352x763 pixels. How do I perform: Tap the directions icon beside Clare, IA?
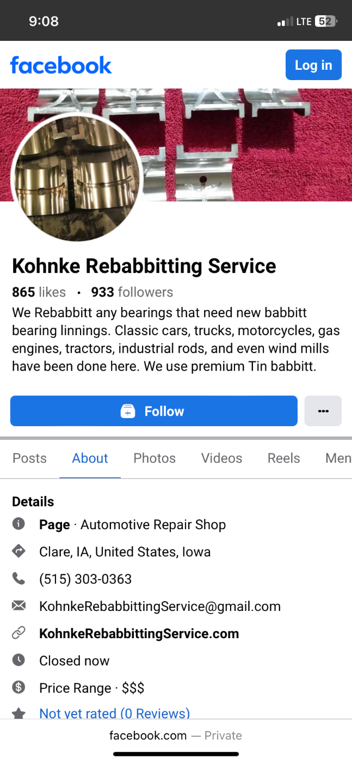coord(18,552)
